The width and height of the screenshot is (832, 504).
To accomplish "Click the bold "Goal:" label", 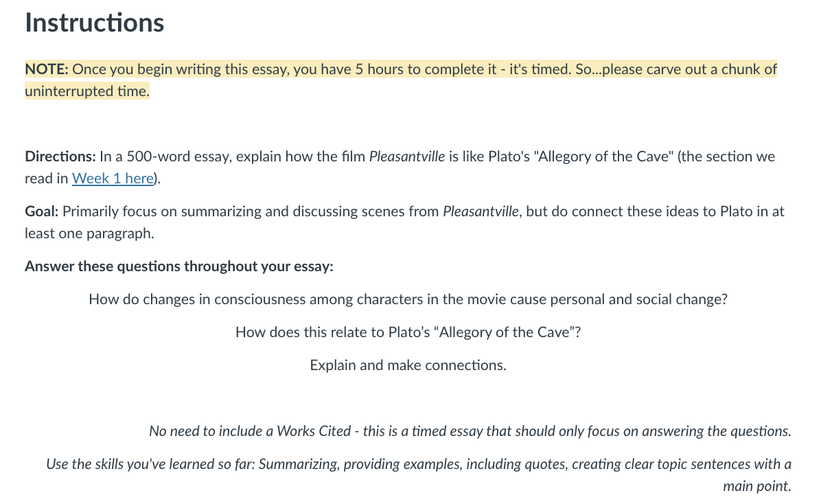I will click(x=42, y=211).
